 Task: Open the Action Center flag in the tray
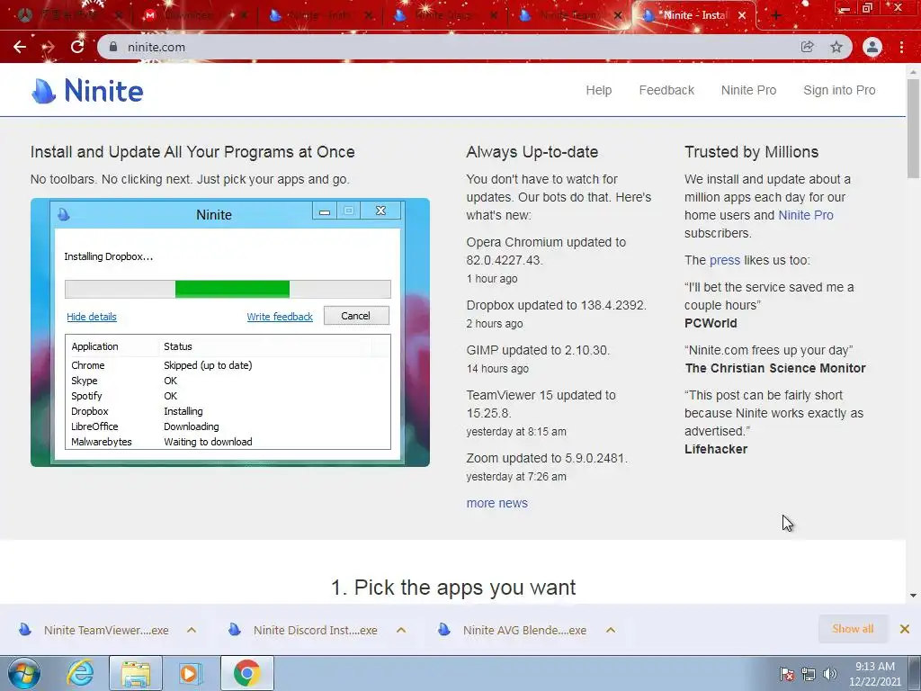coord(786,674)
